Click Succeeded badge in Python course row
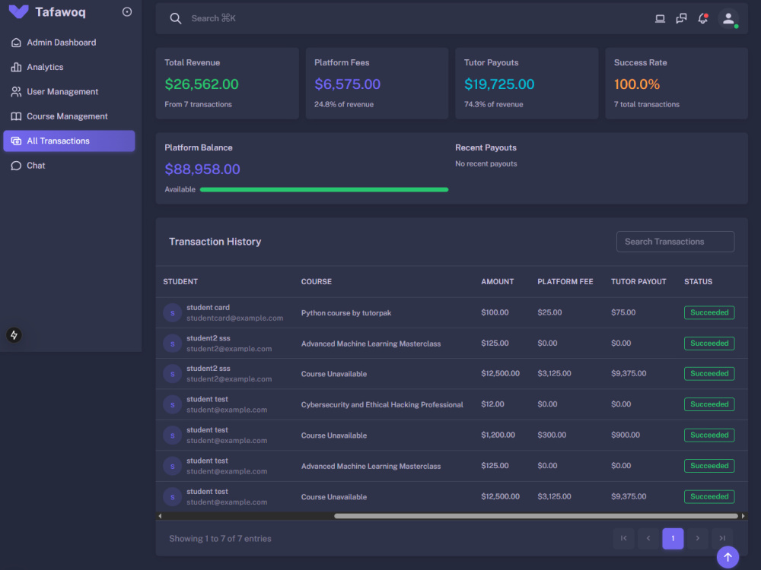 (709, 312)
